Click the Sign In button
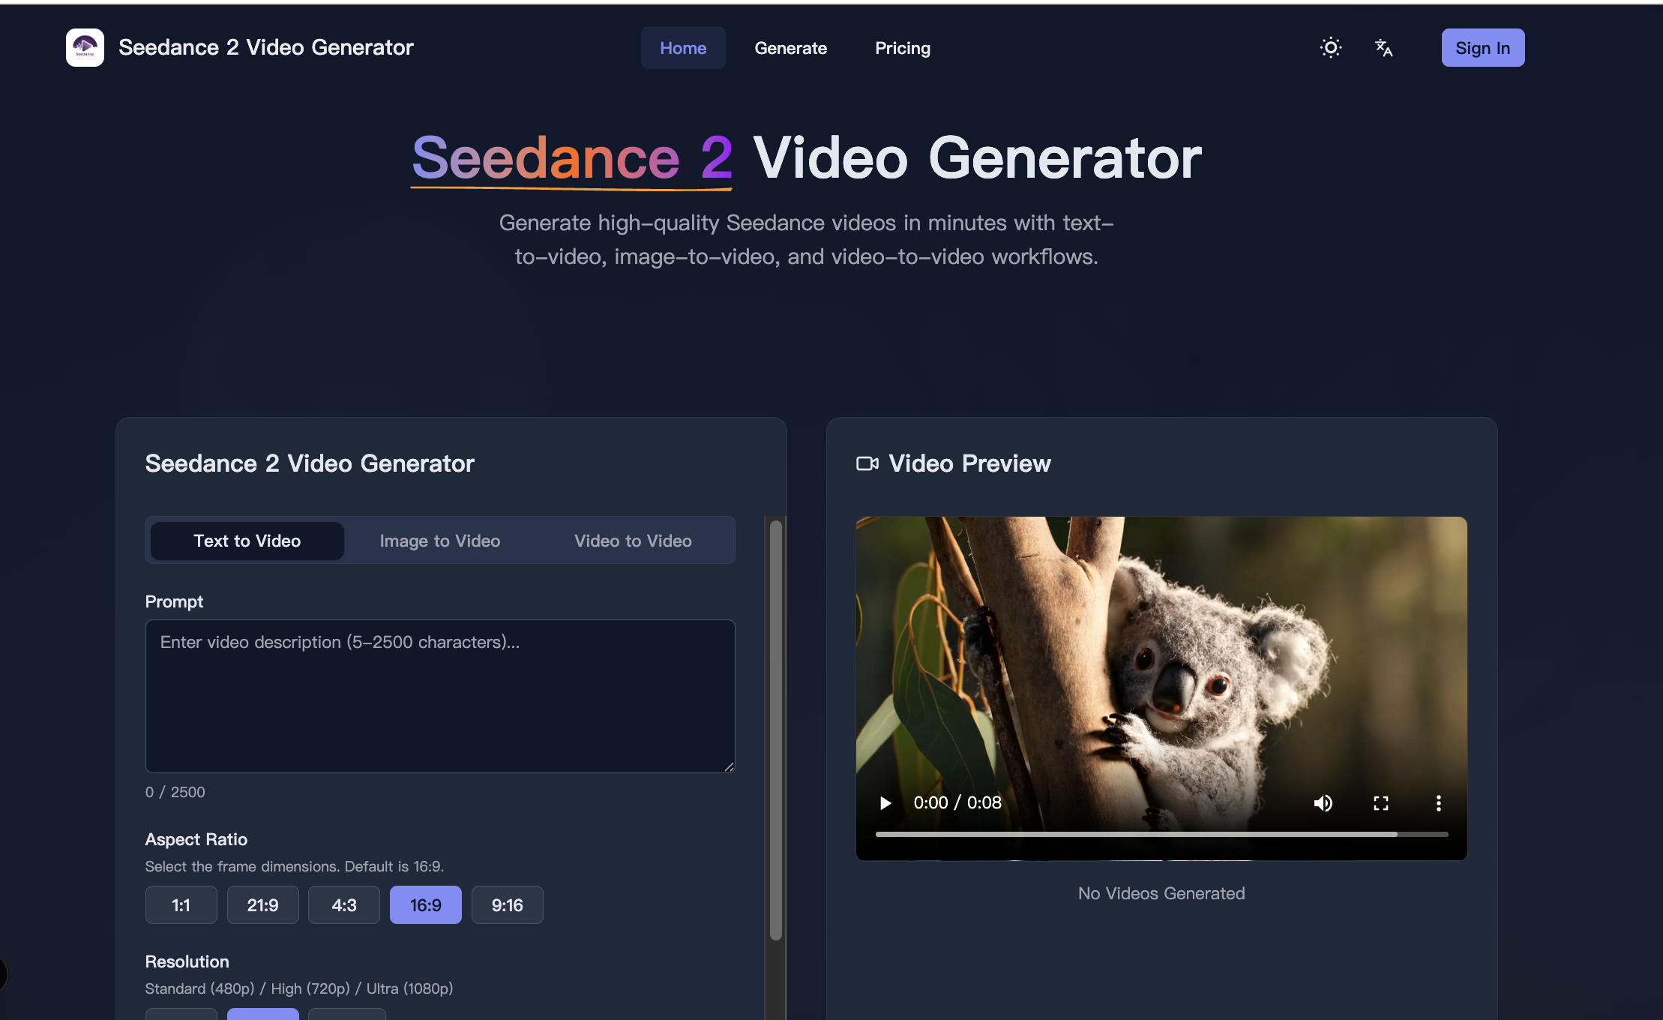 pyautogui.click(x=1482, y=47)
